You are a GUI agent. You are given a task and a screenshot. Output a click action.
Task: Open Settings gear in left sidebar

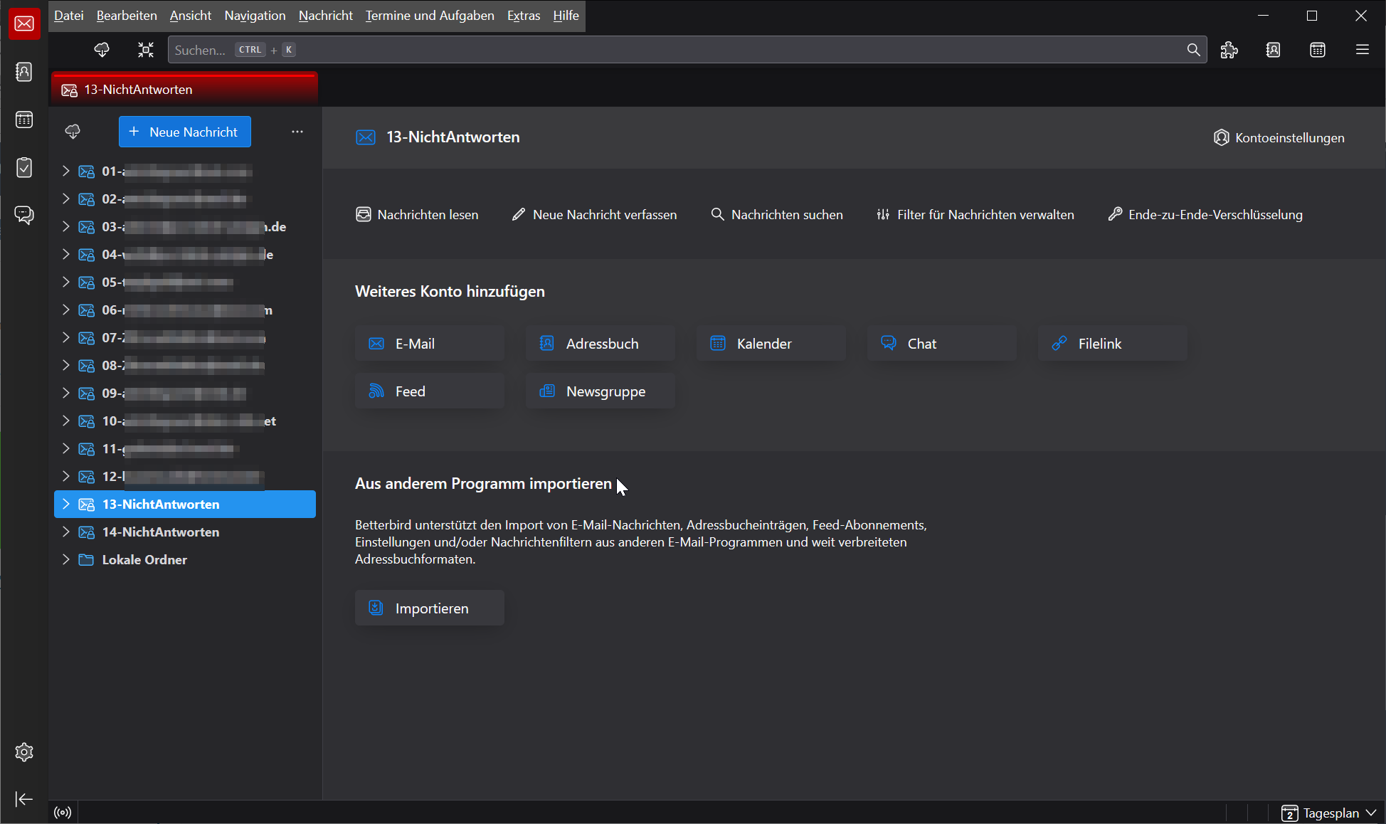24,752
